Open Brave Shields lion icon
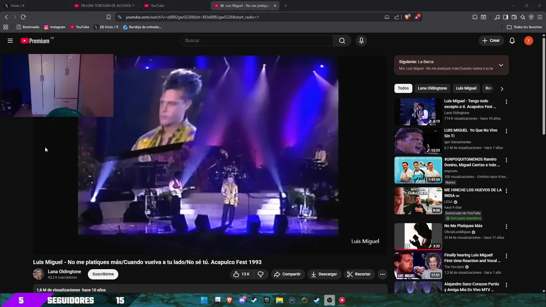The height and width of the screenshot is (307, 546). coord(407,17)
